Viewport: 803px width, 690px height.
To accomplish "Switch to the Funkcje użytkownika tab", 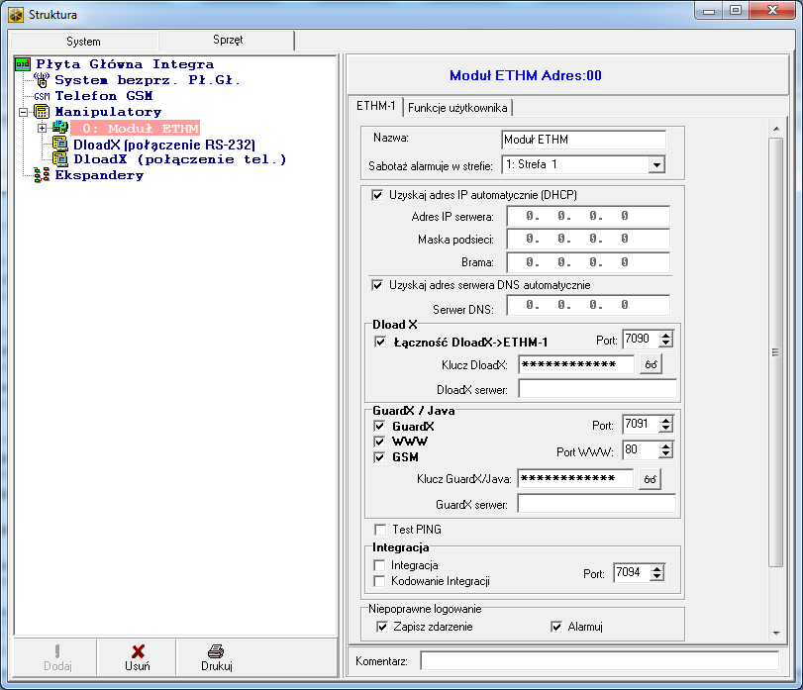I will click(457, 107).
